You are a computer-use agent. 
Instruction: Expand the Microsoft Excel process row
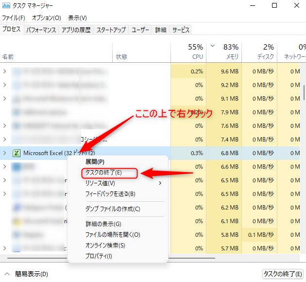[x=5, y=153]
